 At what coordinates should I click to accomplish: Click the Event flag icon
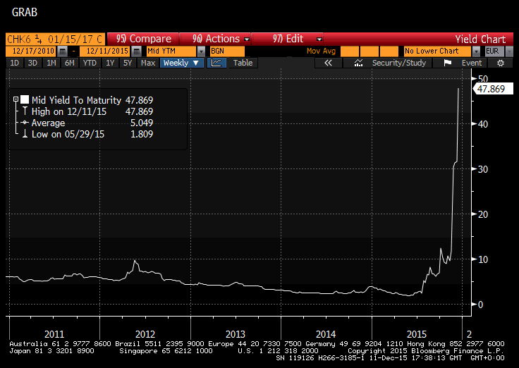[x=448, y=63]
